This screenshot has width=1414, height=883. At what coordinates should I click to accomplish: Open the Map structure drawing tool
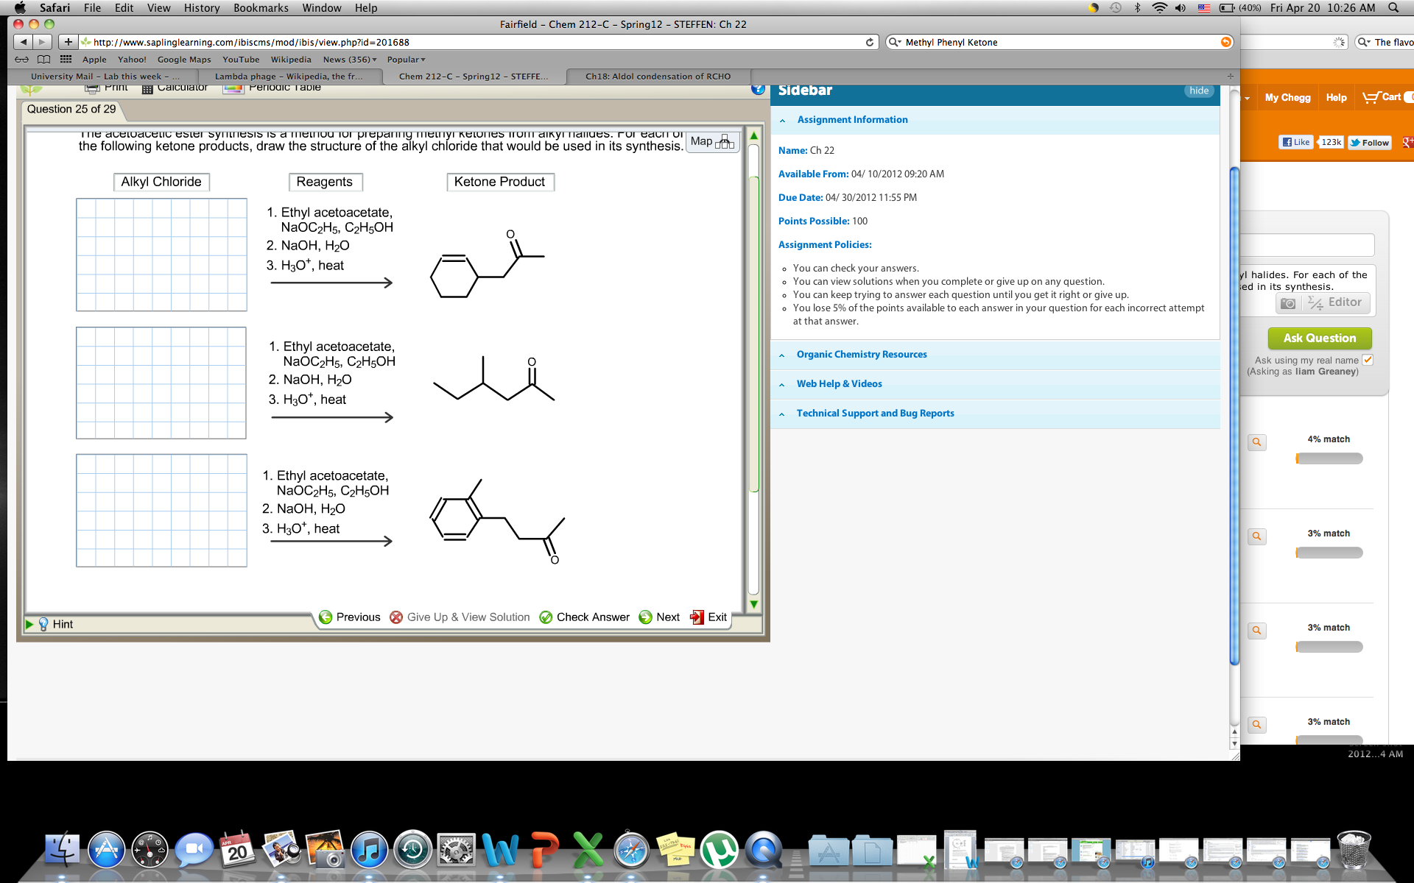711,141
